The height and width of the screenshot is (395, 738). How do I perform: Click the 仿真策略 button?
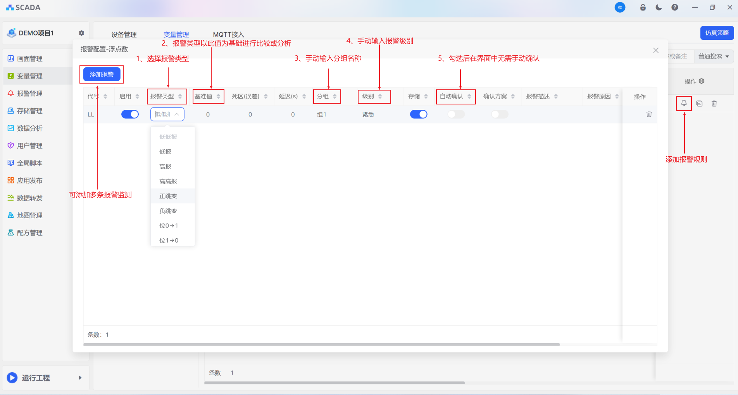click(717, 33)
